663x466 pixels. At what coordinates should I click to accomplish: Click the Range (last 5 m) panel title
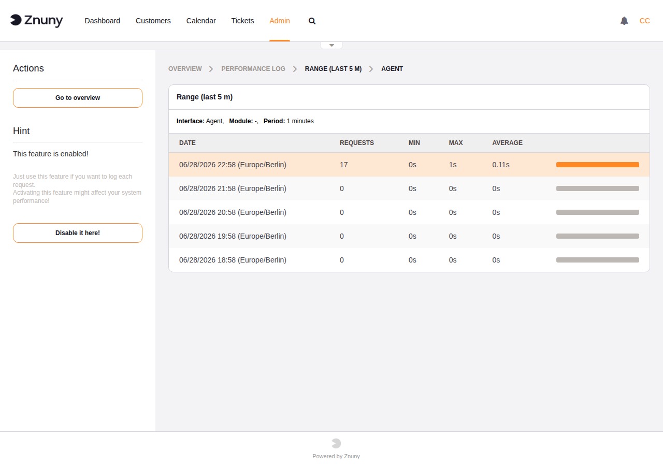pyautogui.click(x=205, y=97)
